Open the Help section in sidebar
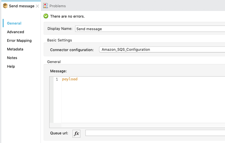 (x=11, y=66)
